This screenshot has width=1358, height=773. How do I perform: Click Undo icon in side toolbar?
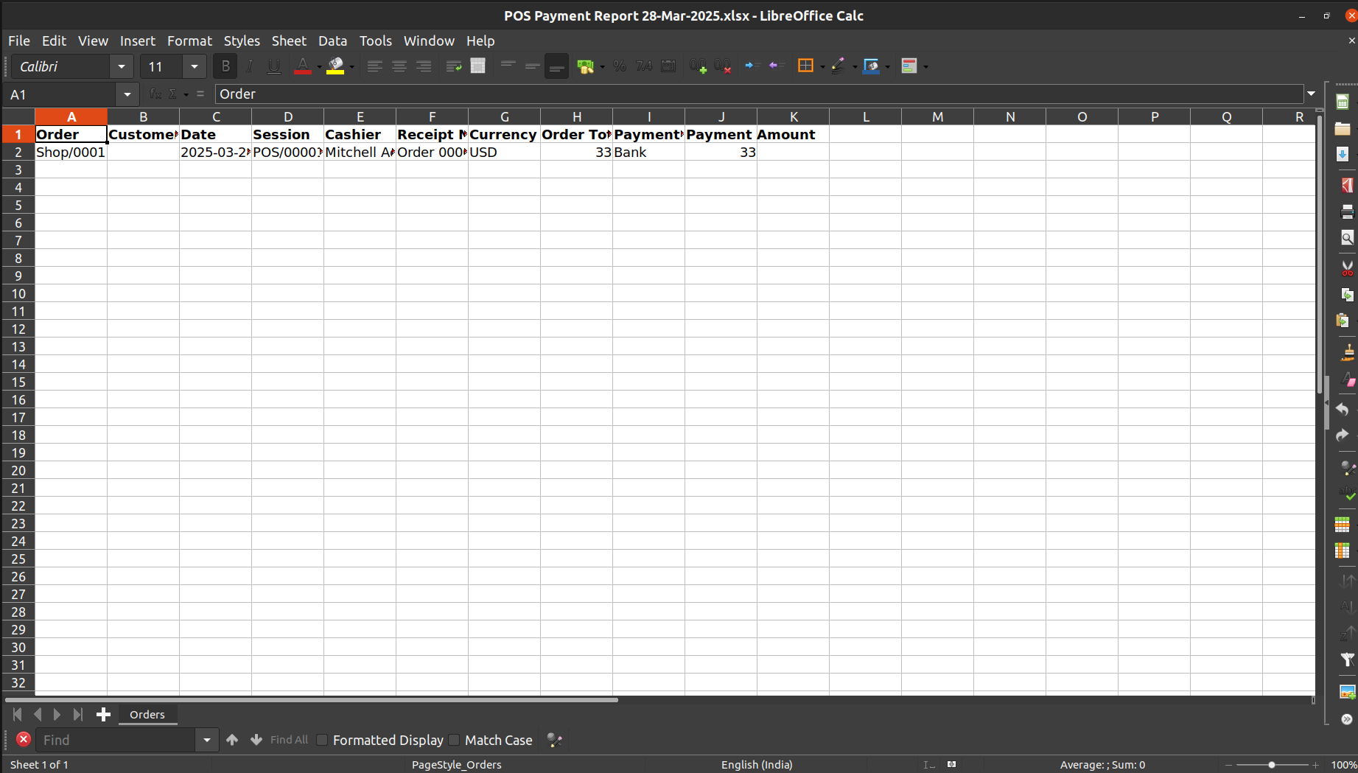[x=1343, y=410]
